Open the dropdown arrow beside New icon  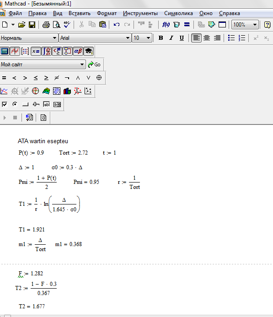click(13, 25)
